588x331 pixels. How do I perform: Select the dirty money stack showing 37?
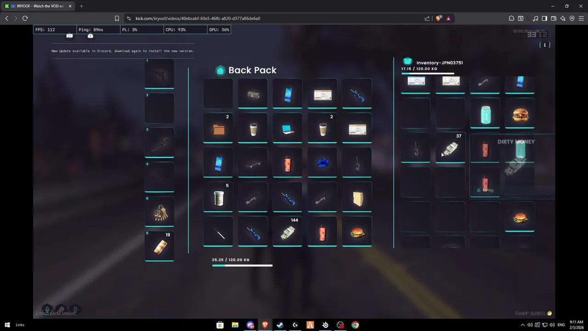click(450, 148)
